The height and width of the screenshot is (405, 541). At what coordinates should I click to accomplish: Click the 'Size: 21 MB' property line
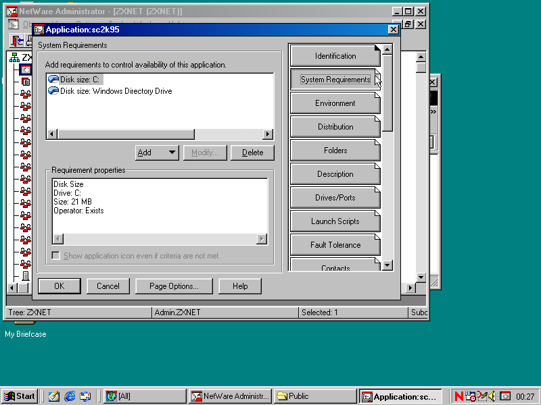click(72, 202)
